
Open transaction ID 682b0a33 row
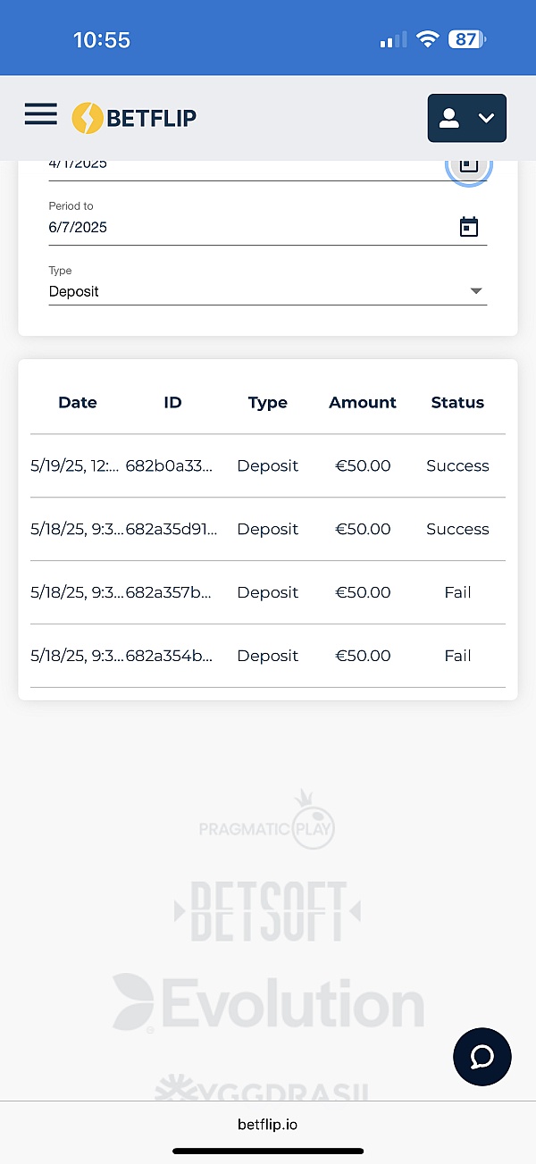point(268,465)
